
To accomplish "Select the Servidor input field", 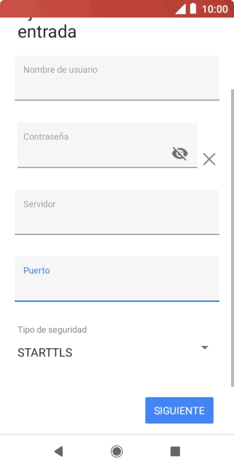I will pos(117,212).
